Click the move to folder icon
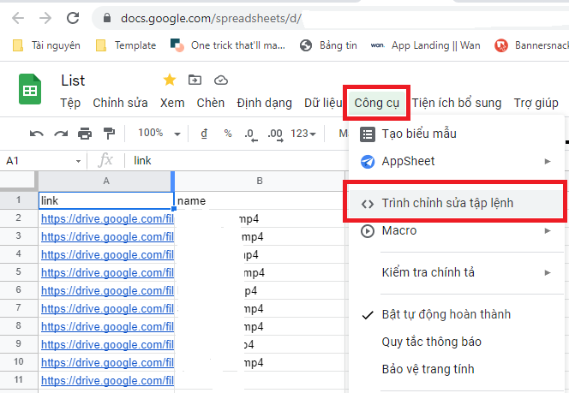This screenshot has height=393, width=569. tap(195, 80)
